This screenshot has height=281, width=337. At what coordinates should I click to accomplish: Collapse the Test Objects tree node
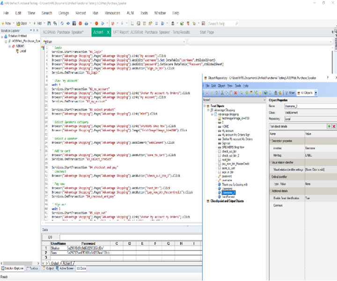click(x=205, y=106)
